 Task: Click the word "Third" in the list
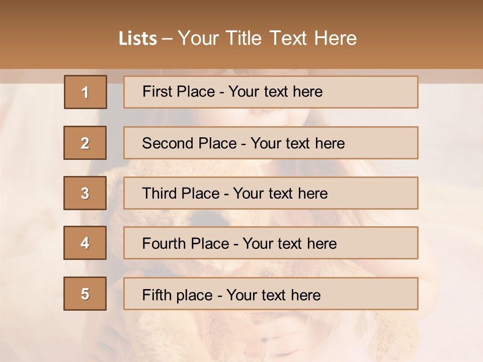click(160, 194)
